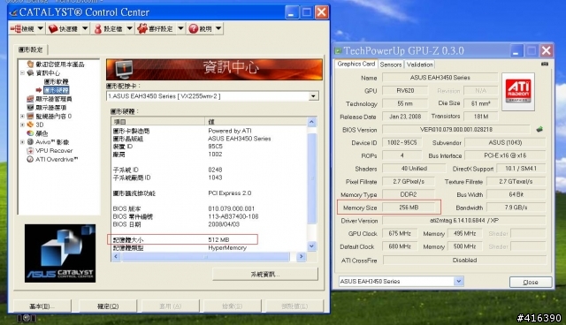
Task: Click the hardware list scroll-right arrow
Action: [x=301, y=256]
